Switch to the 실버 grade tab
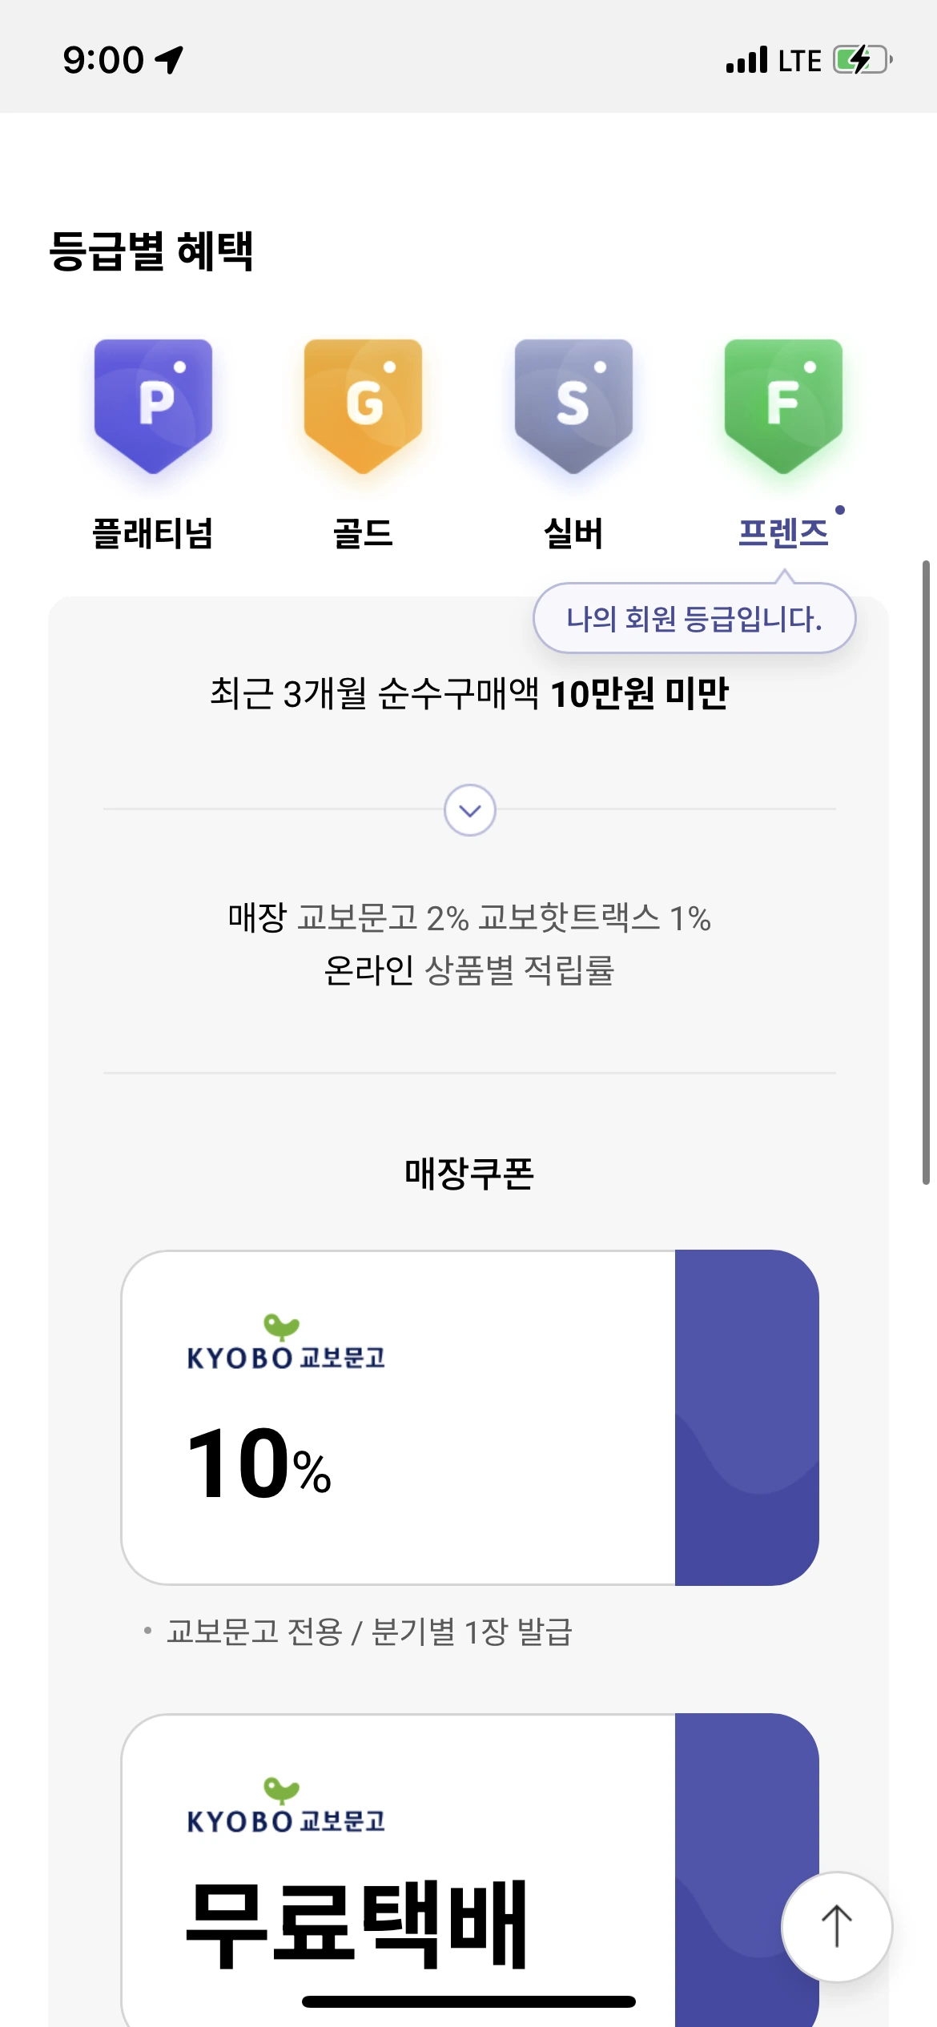 (x=573, y=533)
